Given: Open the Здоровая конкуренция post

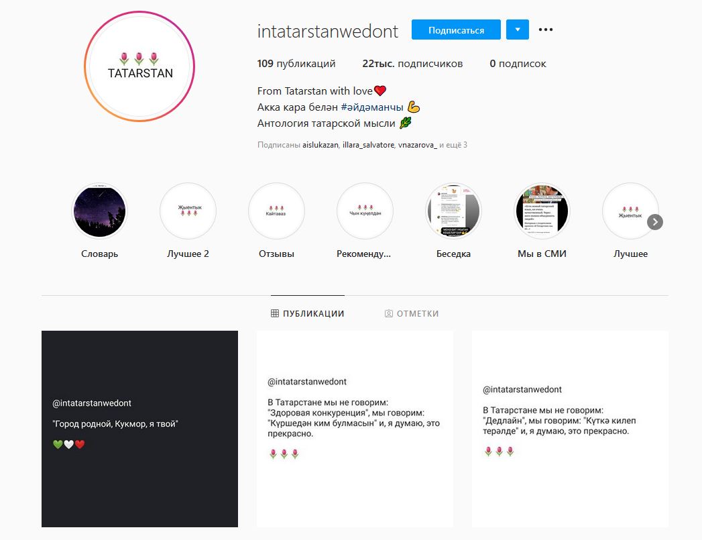Looking at the screenshot, I should click(x=355, y=429).
